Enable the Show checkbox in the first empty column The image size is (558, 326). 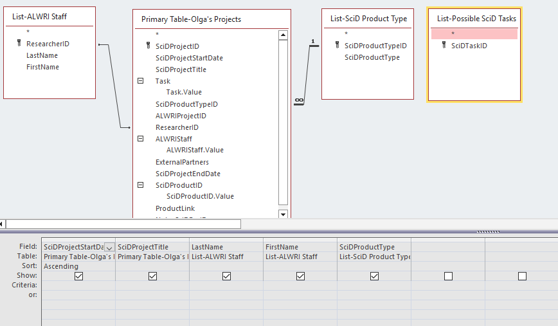(448, 276)
